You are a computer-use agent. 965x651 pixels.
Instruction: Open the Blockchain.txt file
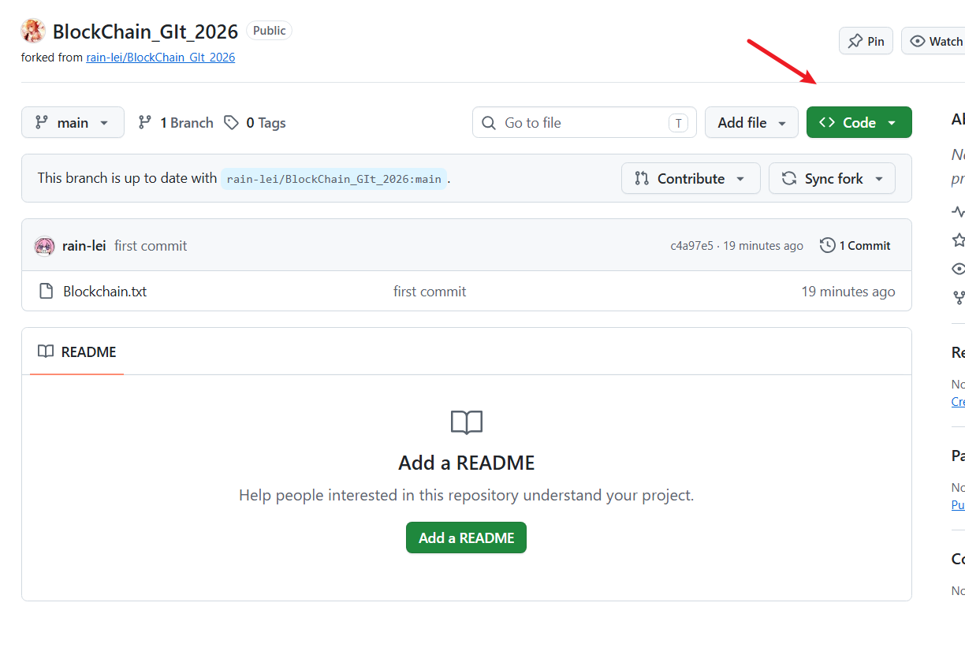point(105,292)
